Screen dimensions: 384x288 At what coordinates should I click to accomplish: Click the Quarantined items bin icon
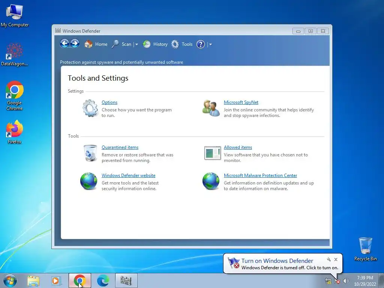tap(90, 153)
